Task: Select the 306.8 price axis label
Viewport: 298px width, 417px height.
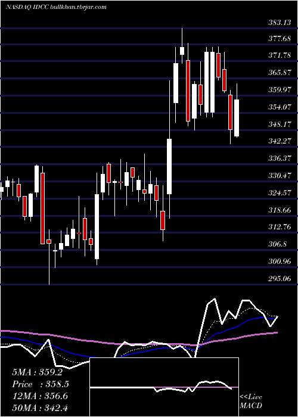Action: point(278,244)
